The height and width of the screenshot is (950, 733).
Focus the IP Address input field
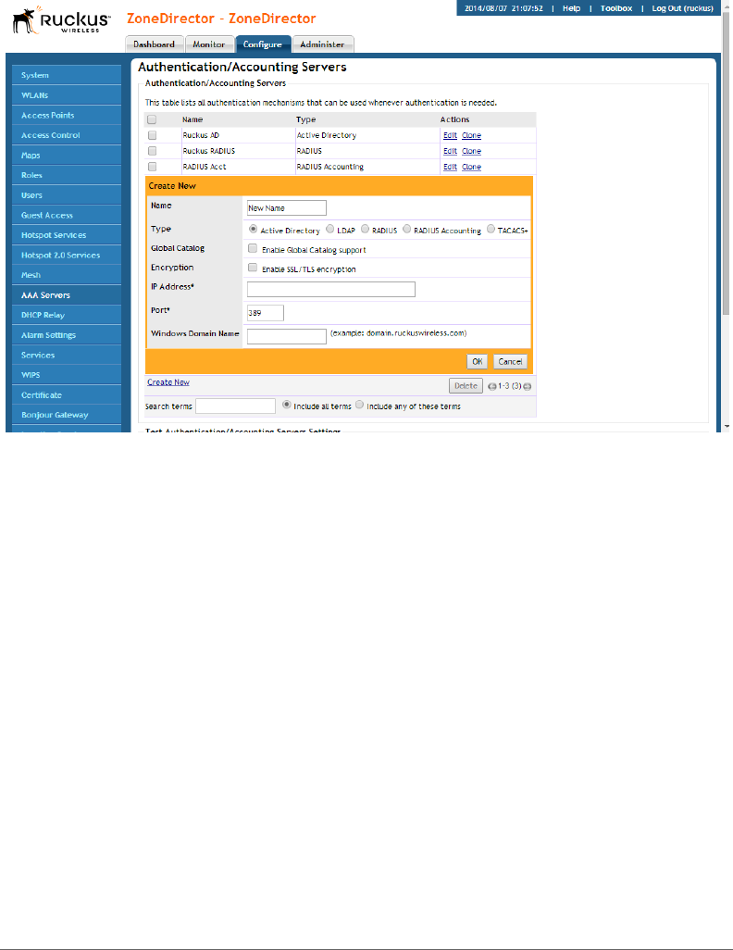[331, 289]
